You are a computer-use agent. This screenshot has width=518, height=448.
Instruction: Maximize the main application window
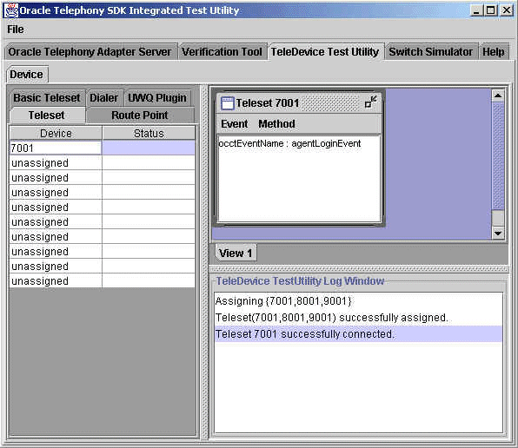[x=491, y=10]
